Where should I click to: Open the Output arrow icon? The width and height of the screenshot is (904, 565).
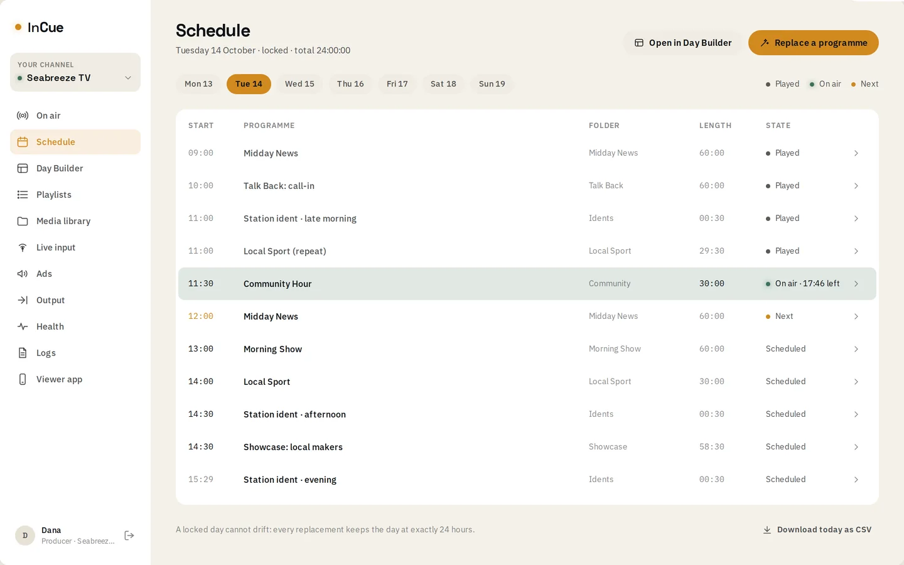coord(23,300)
